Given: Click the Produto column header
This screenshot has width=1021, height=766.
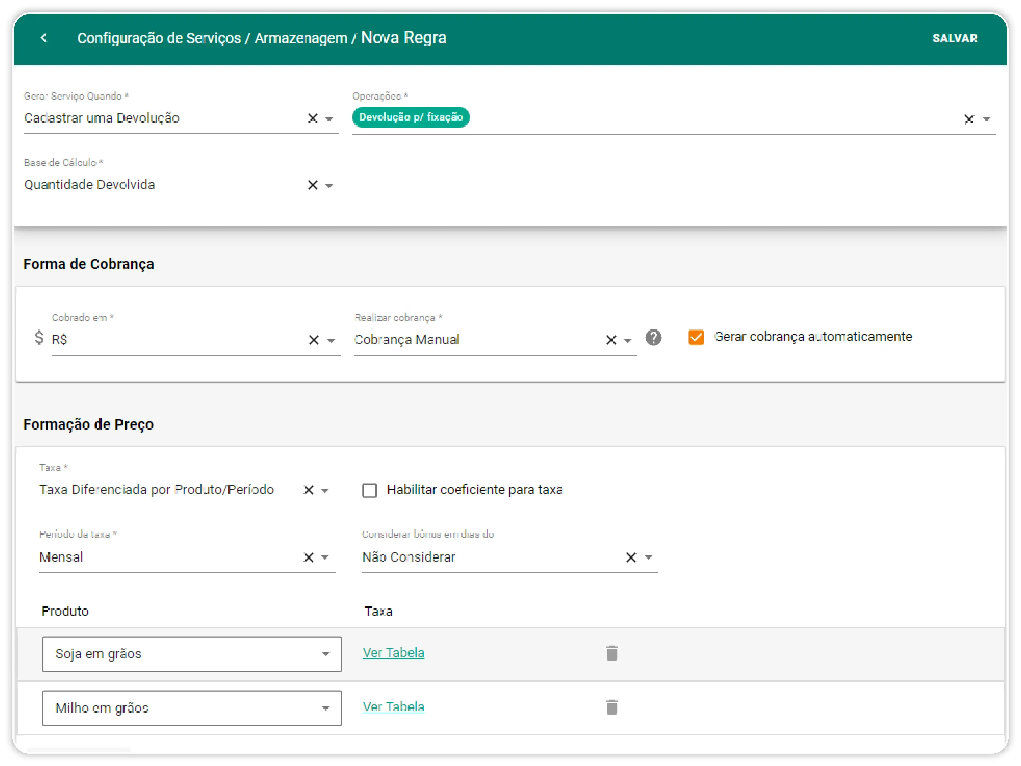Looking at the screenshot, I should pyautogui.click(x=65, y=611).
